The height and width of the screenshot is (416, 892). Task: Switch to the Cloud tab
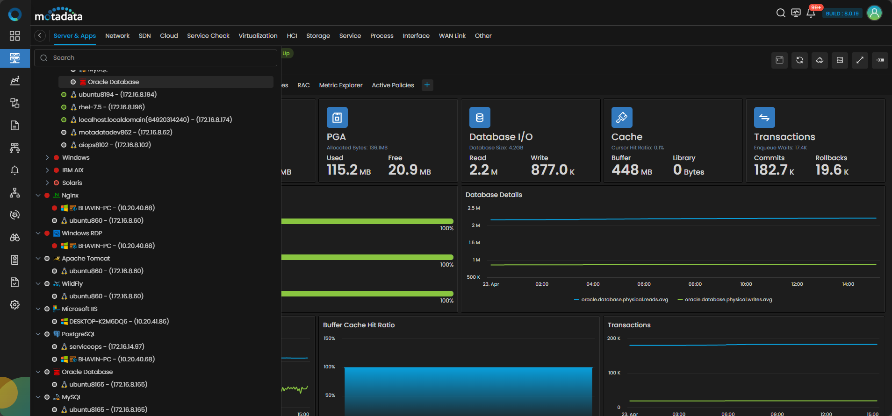tap(169, 35)
